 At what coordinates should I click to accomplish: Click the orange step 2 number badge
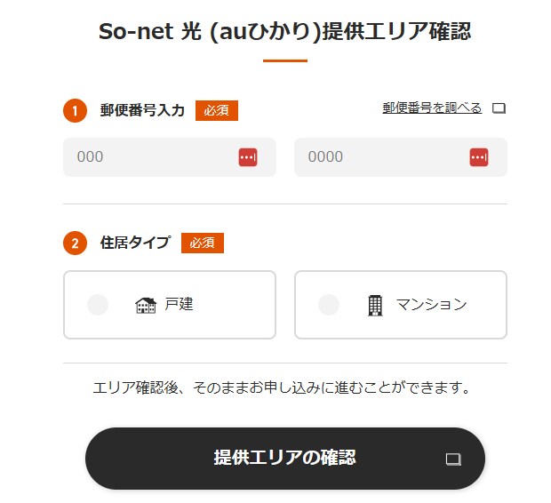75,243
